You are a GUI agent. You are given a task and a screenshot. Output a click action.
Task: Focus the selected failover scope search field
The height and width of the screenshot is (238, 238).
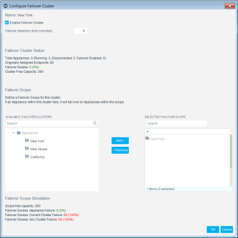point(176,123)
